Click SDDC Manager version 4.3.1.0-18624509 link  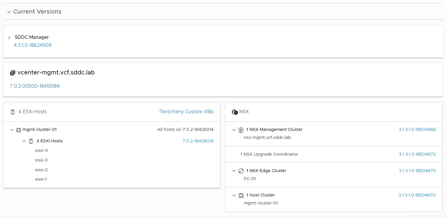coord(32,45)
